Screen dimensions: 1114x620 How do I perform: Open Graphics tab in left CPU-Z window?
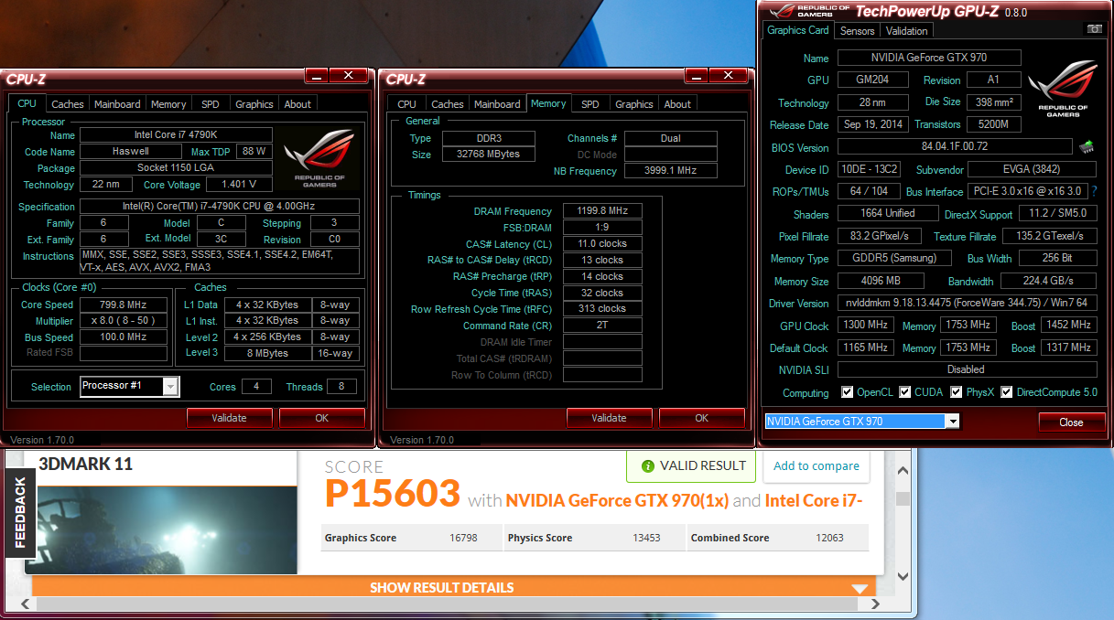point(254,104)
